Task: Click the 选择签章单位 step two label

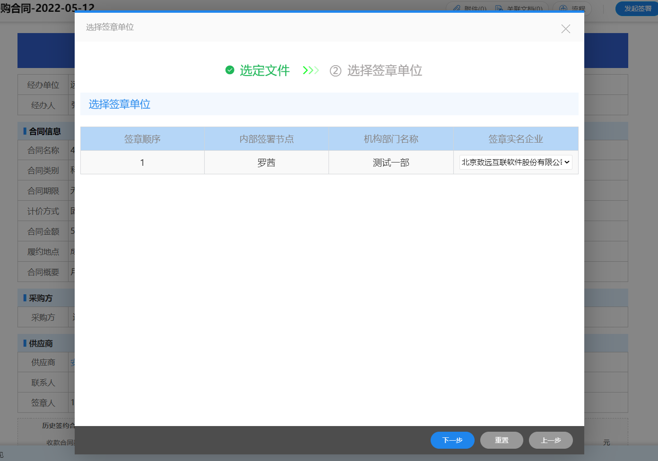Action: pyautogui.click(x=384, y=70)
